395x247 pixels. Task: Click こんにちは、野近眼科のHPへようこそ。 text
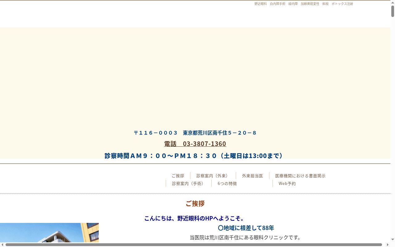(x=195, y=218)
